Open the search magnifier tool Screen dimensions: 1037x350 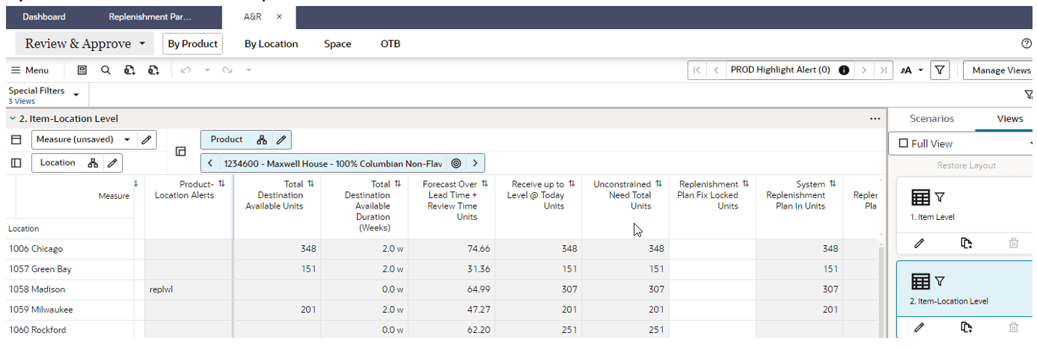pos(105,70)
